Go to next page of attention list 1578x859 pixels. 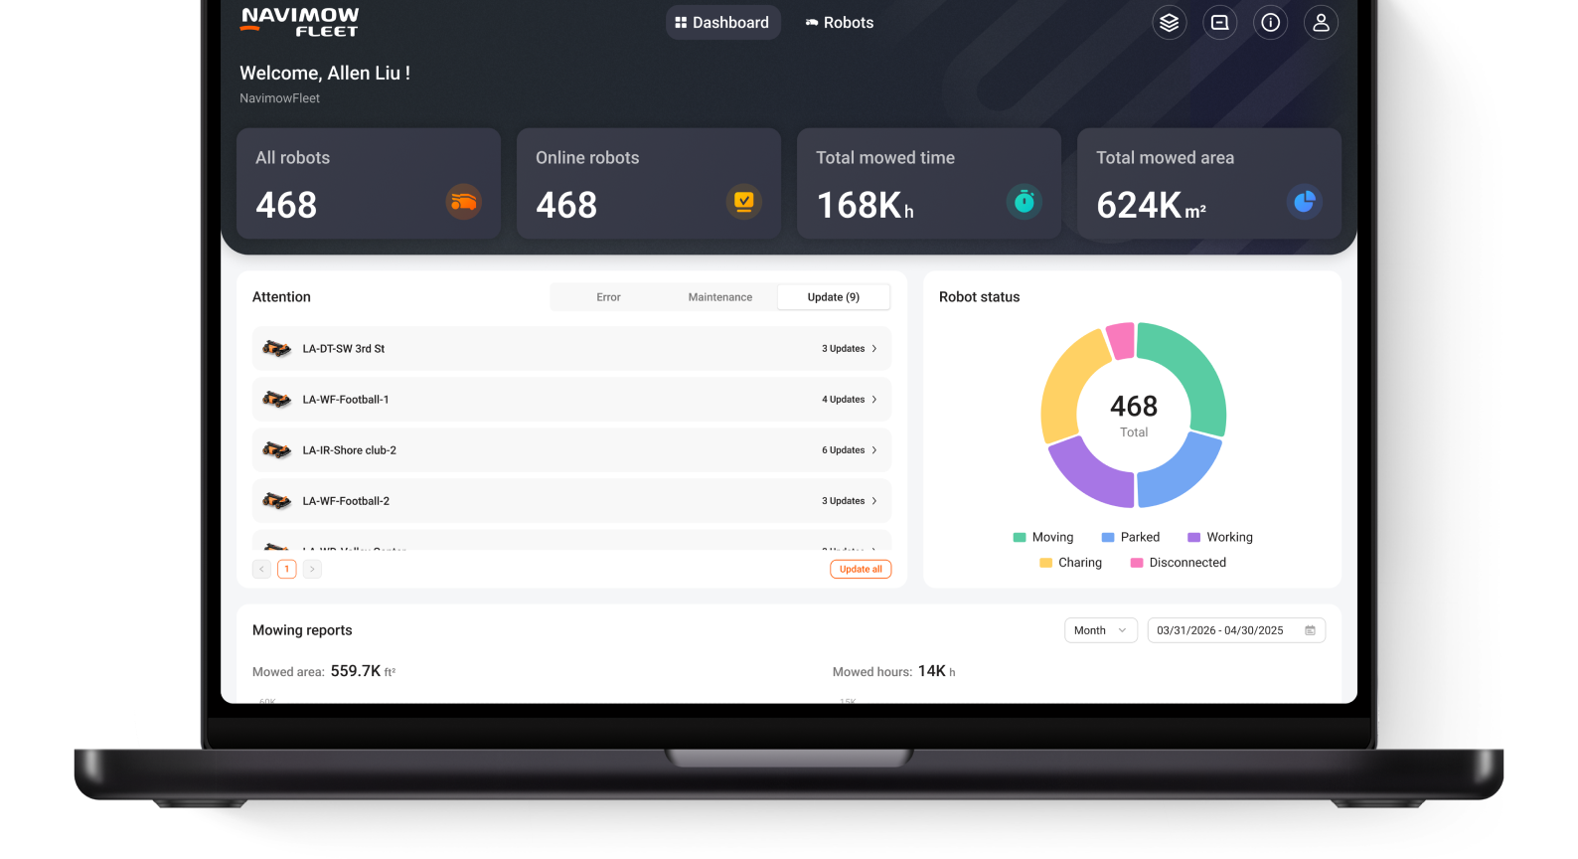pyautogui.click(x=312, y=569)
